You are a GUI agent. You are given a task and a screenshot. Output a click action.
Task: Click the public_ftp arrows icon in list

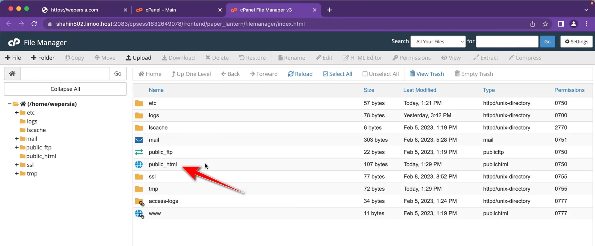tap(139, 152)
